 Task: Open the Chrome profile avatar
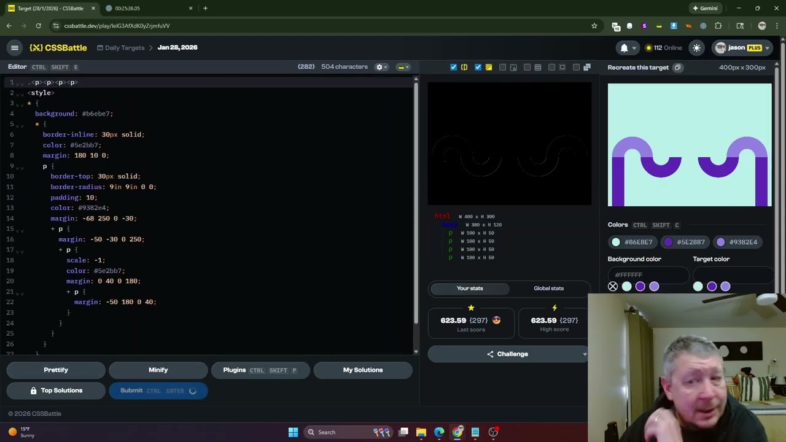click(762, 26)
